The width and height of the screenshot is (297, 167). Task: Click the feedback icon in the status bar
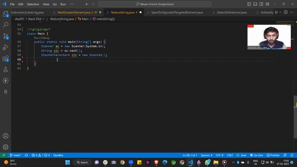[285, 155]
